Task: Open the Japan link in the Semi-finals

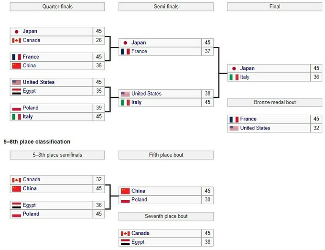Action: [x=139, y=43]
